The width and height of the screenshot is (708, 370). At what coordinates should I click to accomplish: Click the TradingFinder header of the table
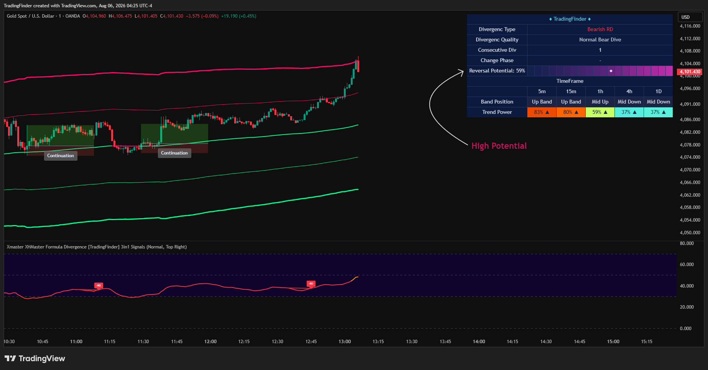point(570,19)
